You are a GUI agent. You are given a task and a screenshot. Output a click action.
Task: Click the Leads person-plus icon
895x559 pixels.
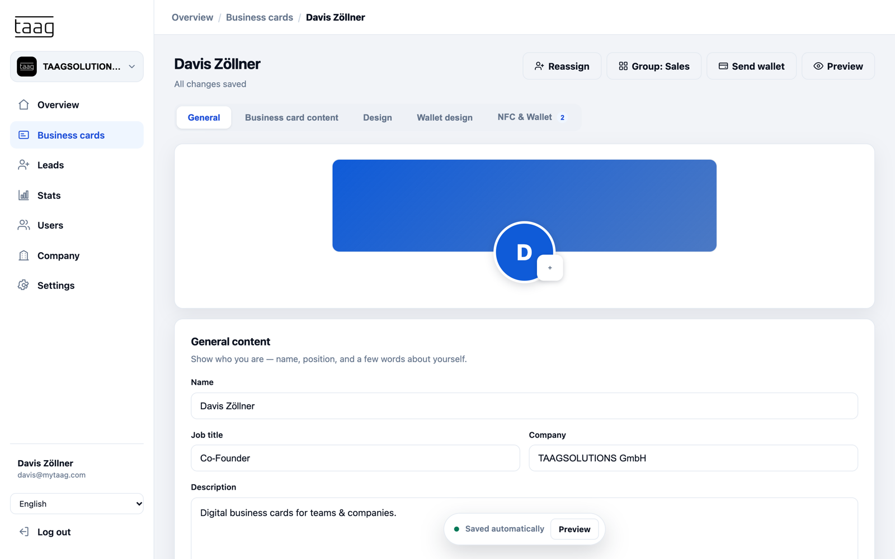click(23, 165)
